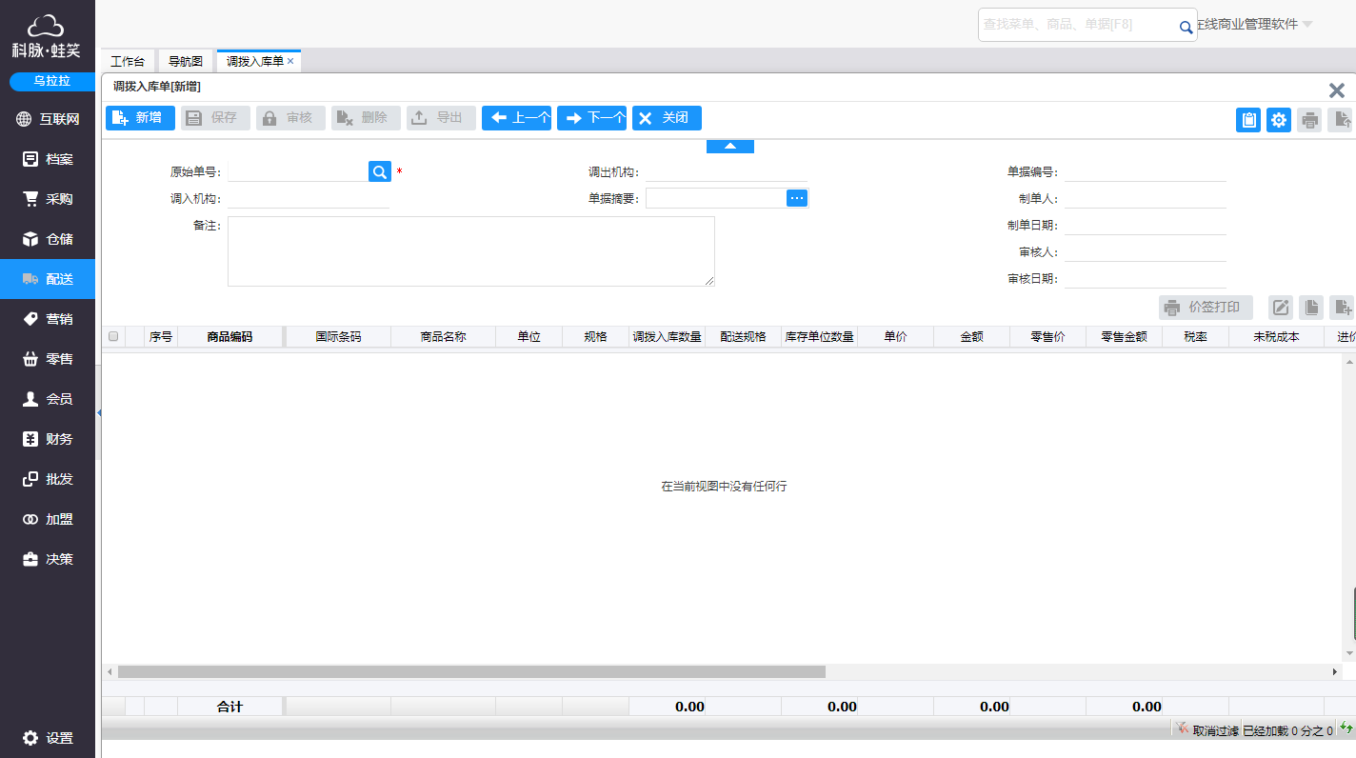Click the 价签打印 button
The height and width of the screenshot is (758, 1356).
1206,308
